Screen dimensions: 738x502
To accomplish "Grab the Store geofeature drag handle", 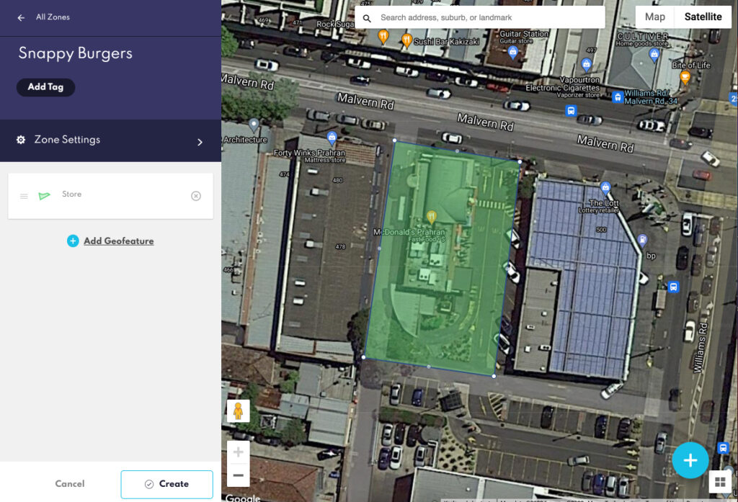I will coord(24,196).
